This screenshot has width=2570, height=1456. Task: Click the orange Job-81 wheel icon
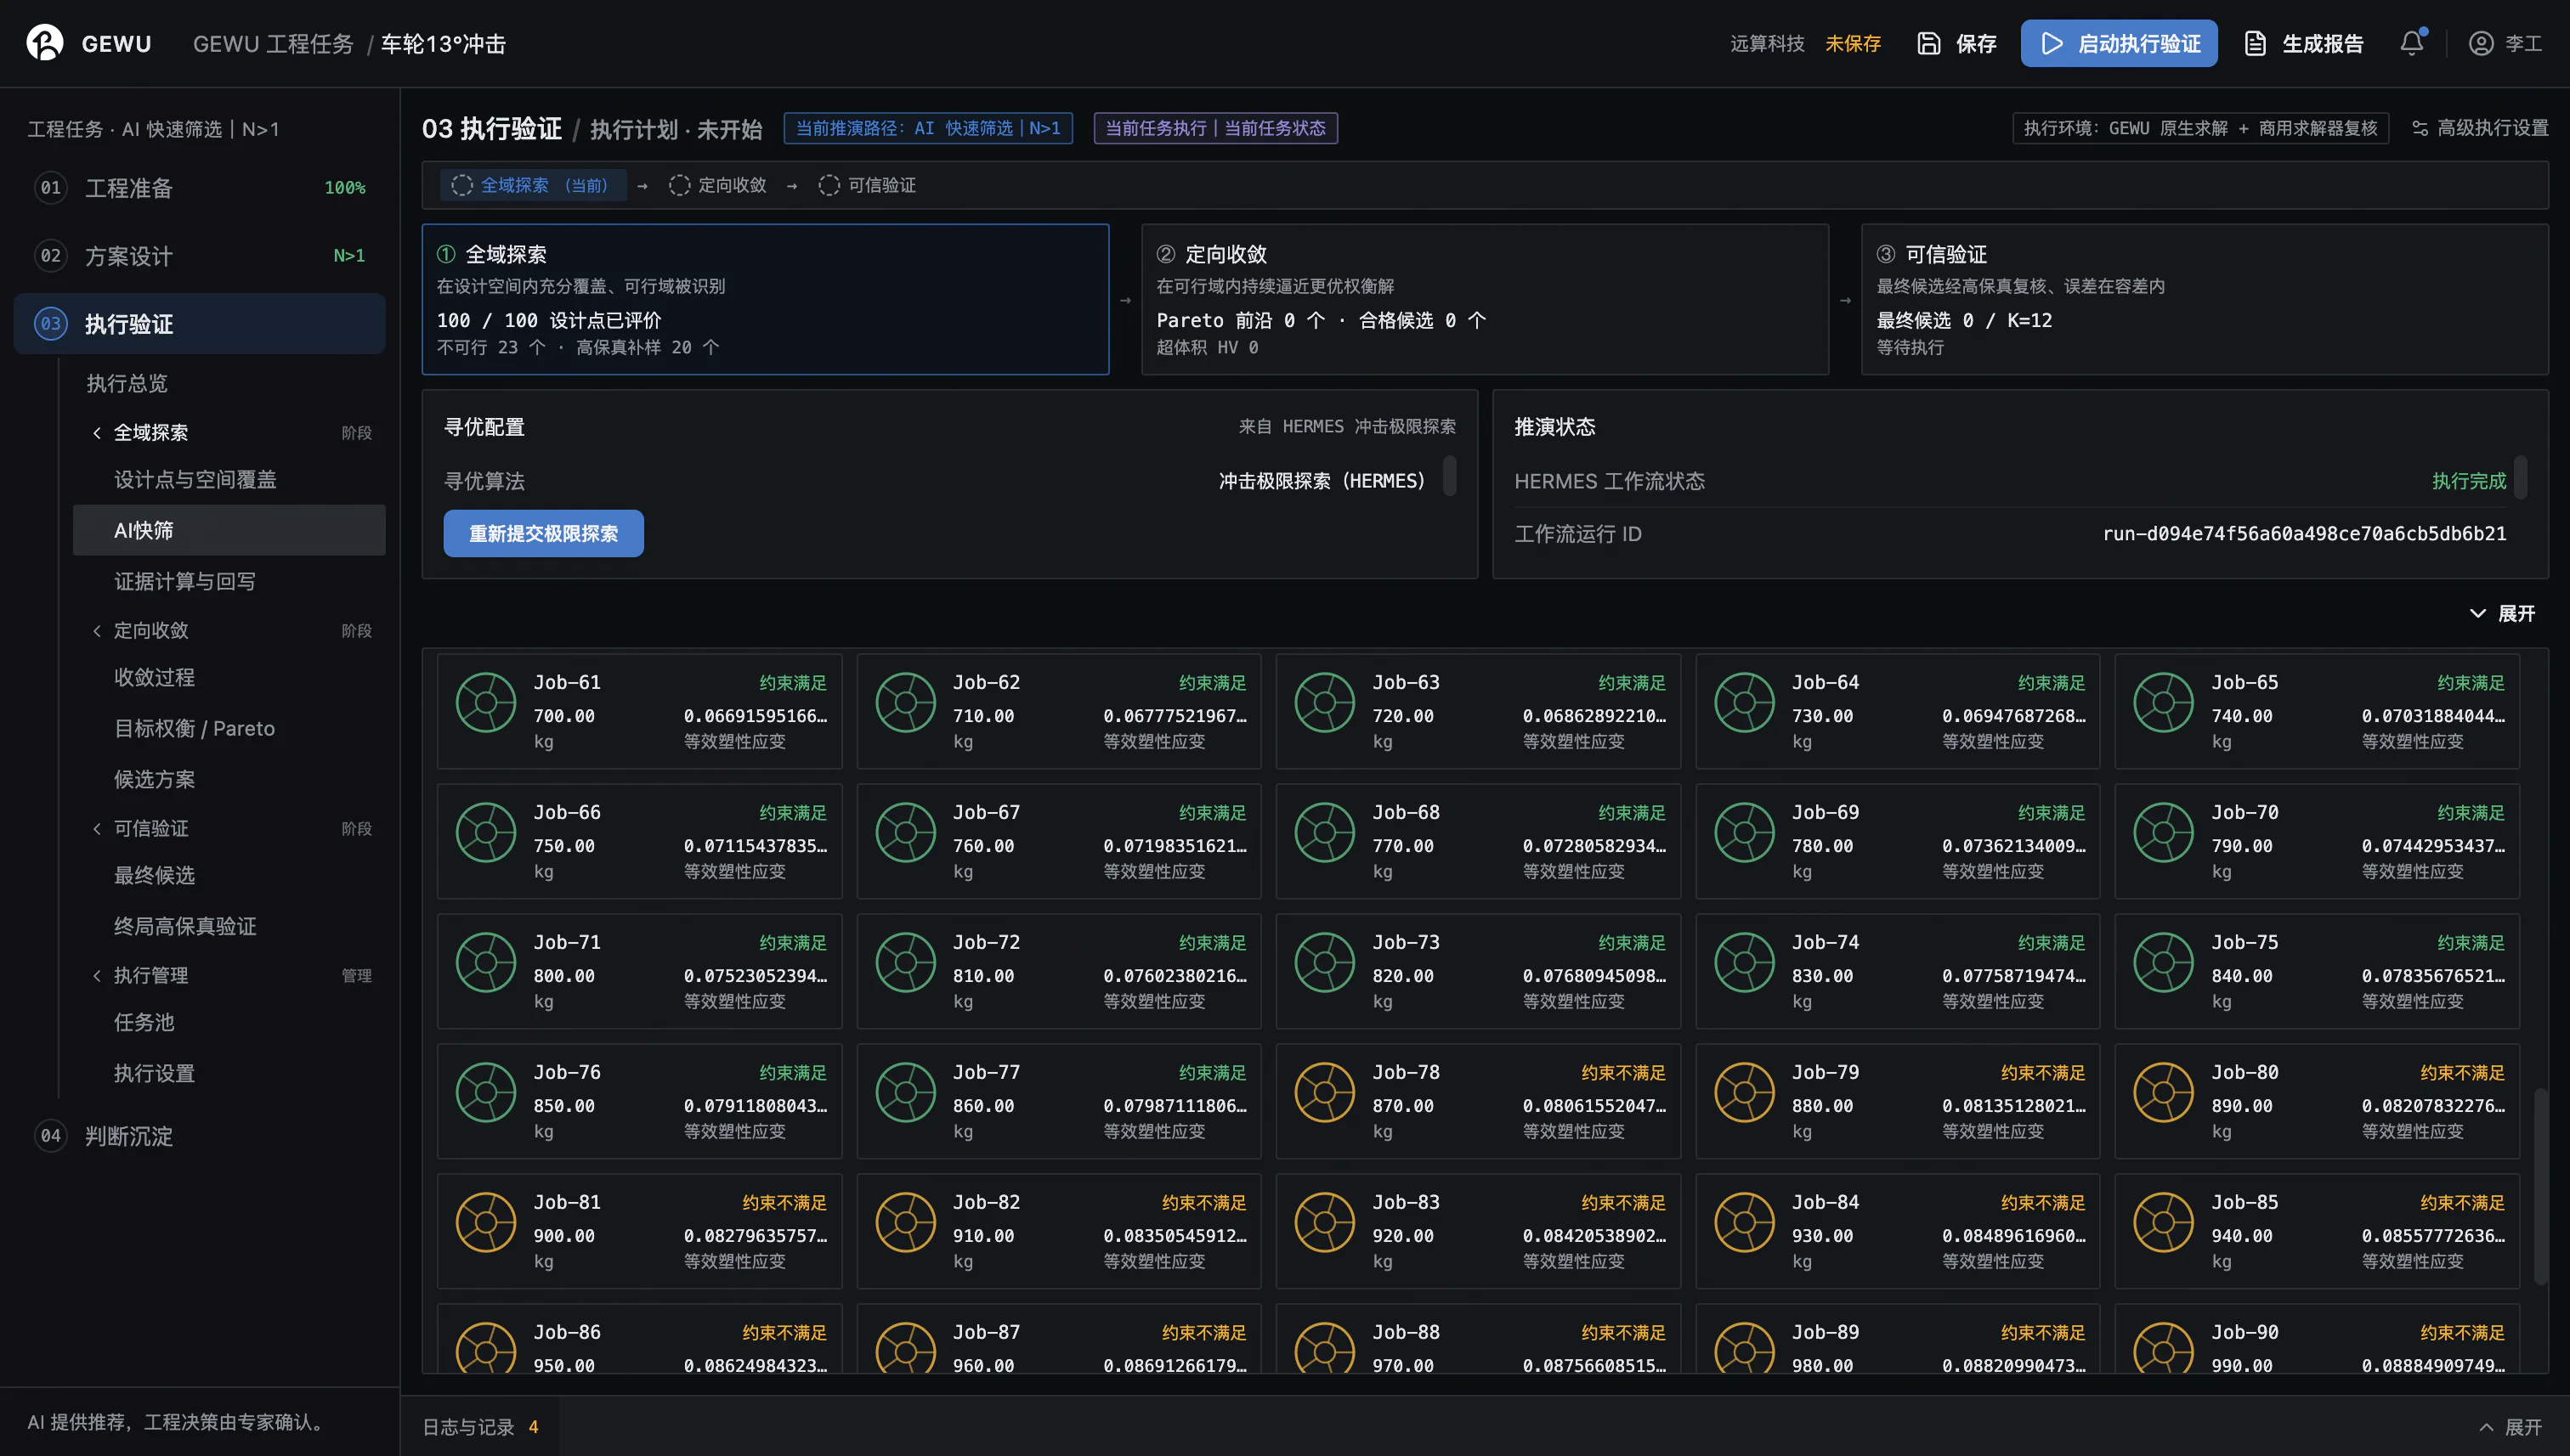pyautogui.click(x=486, y=1222)
